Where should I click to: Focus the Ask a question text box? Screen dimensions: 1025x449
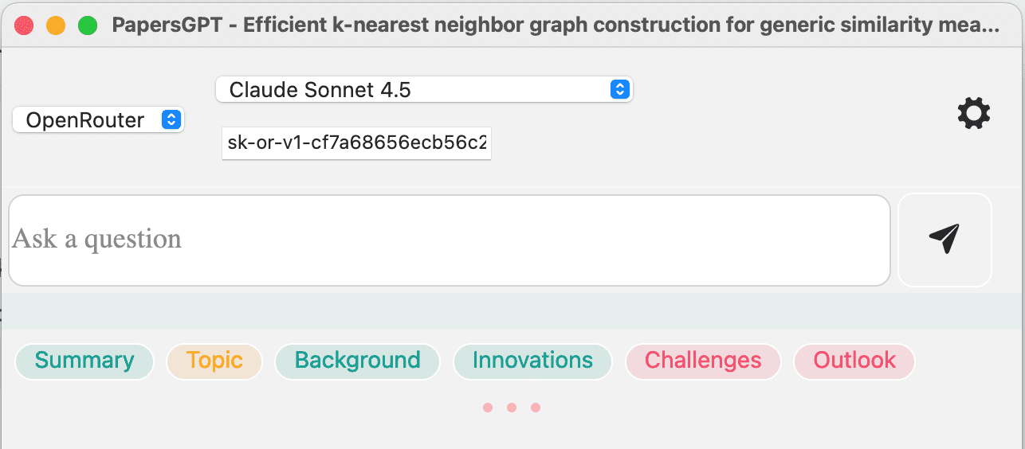[449, 240]
